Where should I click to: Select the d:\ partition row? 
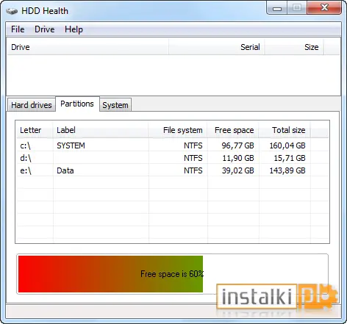[x=172, y=158]
